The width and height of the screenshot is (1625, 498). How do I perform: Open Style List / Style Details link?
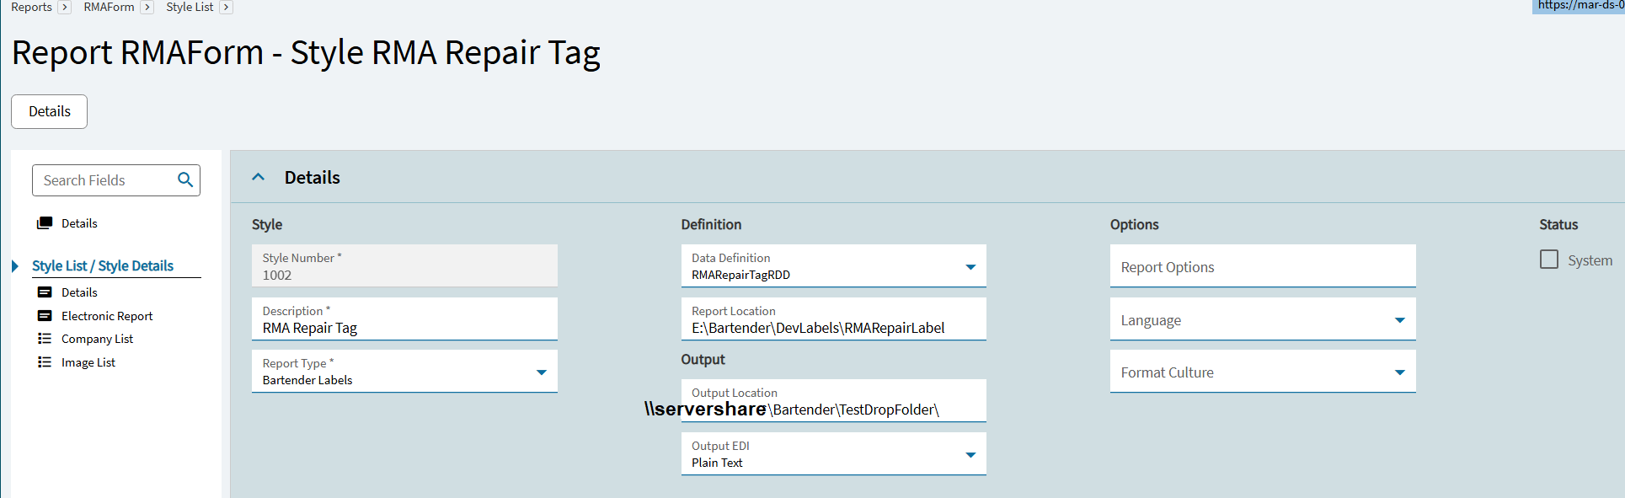(103, 265)
